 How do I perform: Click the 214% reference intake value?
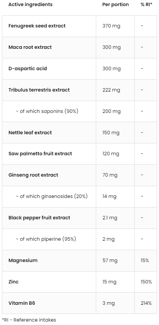pos(146,303)
